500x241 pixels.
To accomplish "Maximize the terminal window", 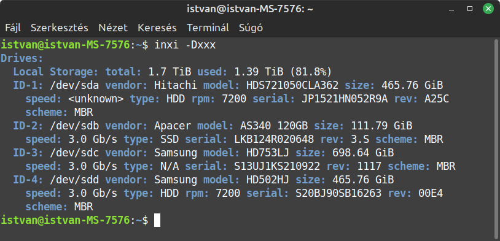I will [x=470, y=9].
